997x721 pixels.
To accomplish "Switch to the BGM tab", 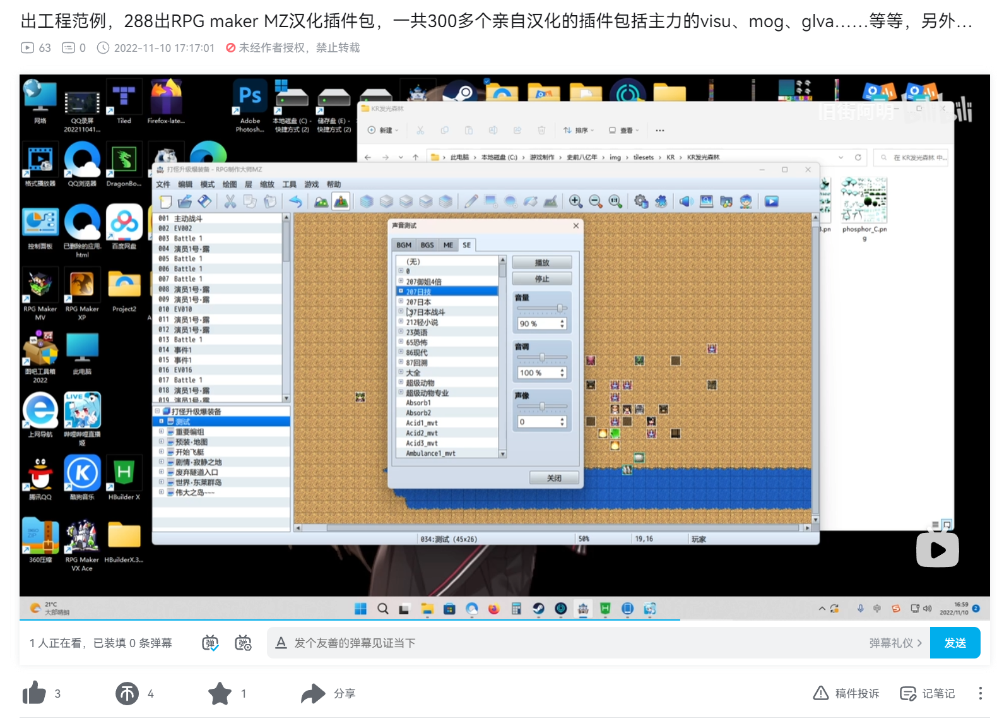I will 404,245.
